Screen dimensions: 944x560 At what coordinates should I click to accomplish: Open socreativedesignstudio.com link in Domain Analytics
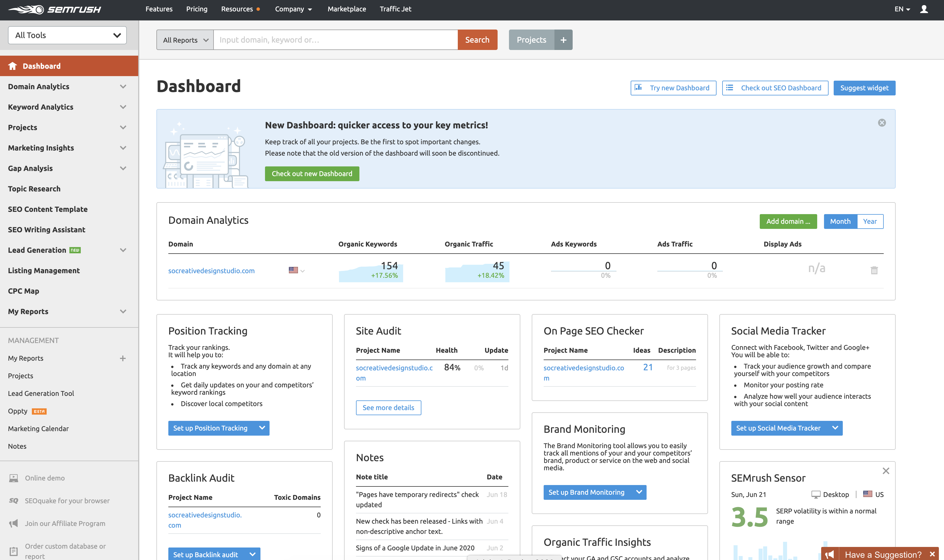pos(212,271)
